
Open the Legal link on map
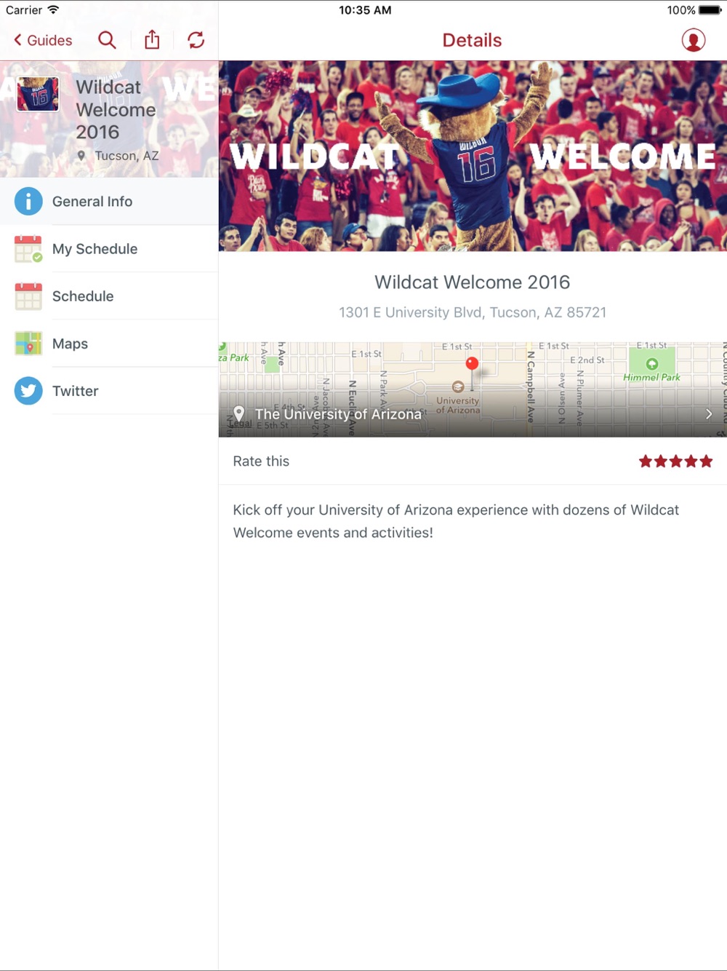pyautogui.click(x=241, y=424)
